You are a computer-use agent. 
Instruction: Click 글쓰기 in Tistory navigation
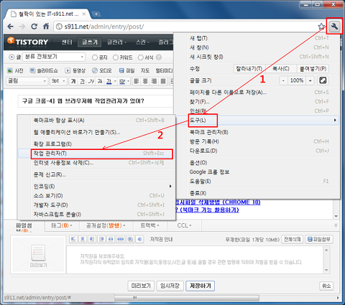point(90,42)
